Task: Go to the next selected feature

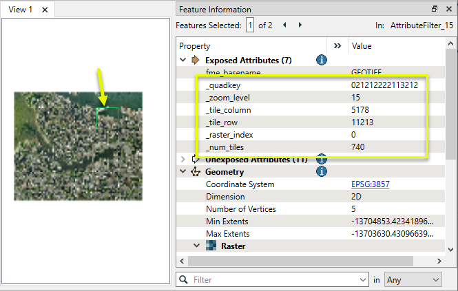Action: 300,25
